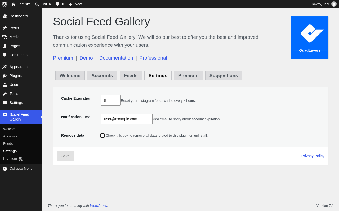This screenshot has height=211, width=339.
Task: Open the Dashboard menu icon
Action: point(5,16)
